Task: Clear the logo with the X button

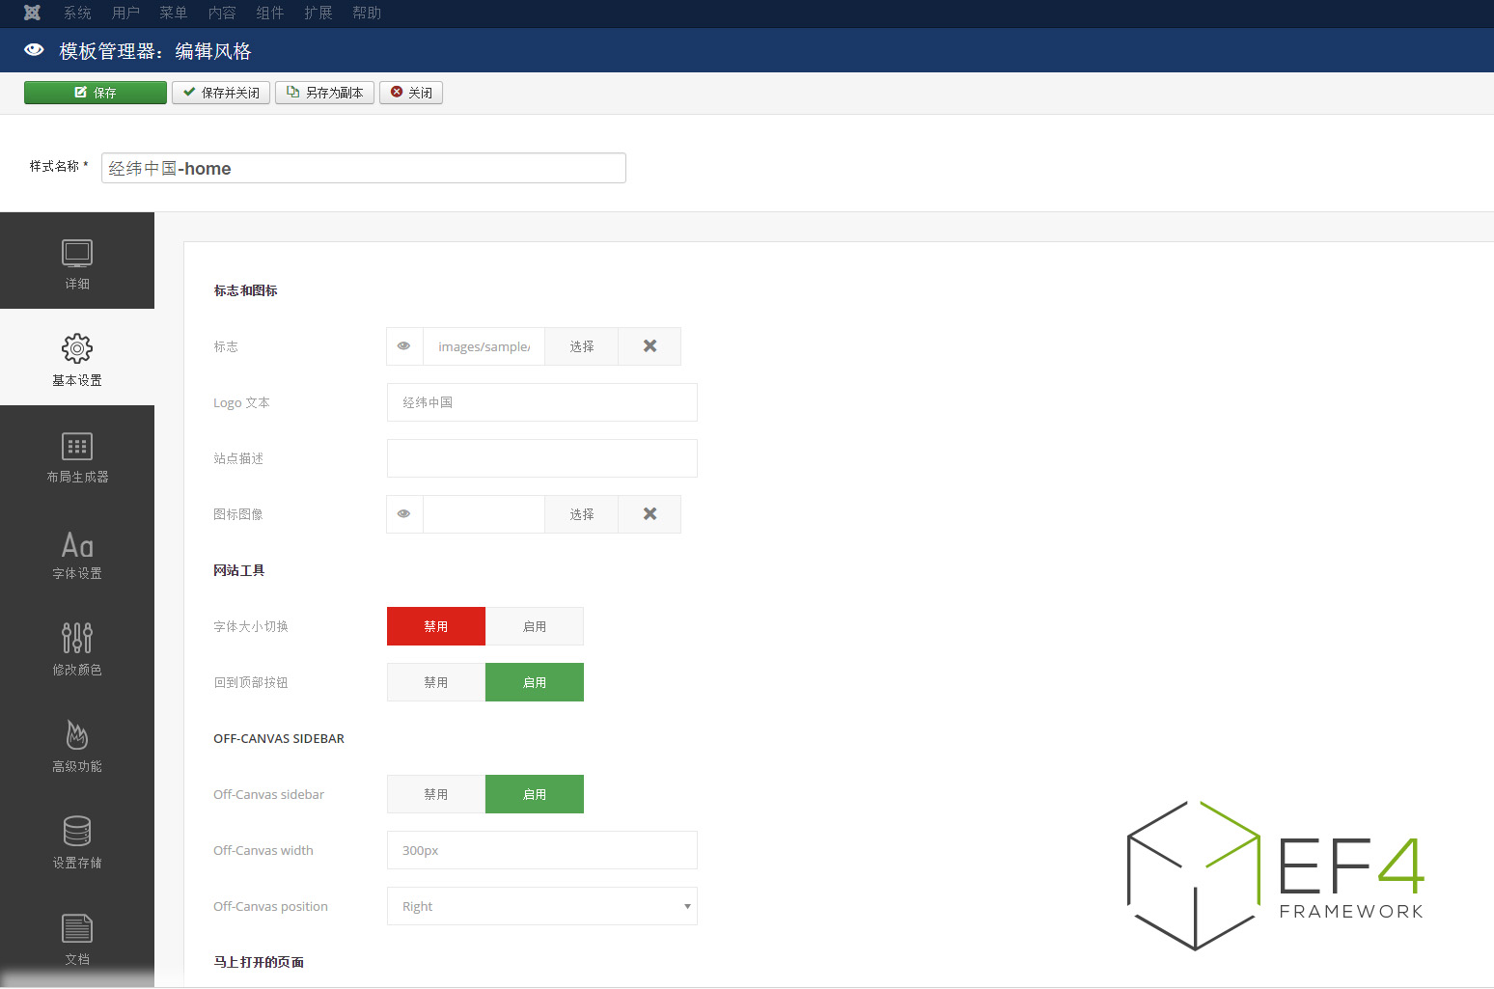Action: 649,345
